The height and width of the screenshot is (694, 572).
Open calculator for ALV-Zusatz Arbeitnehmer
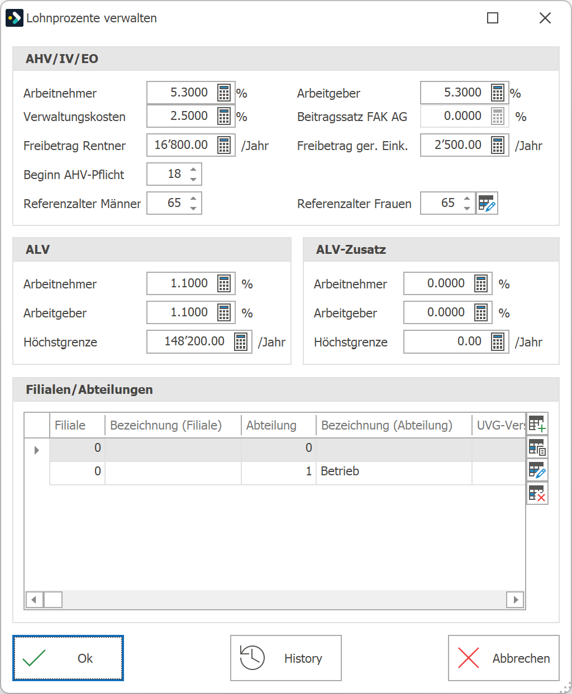point(481,283)
